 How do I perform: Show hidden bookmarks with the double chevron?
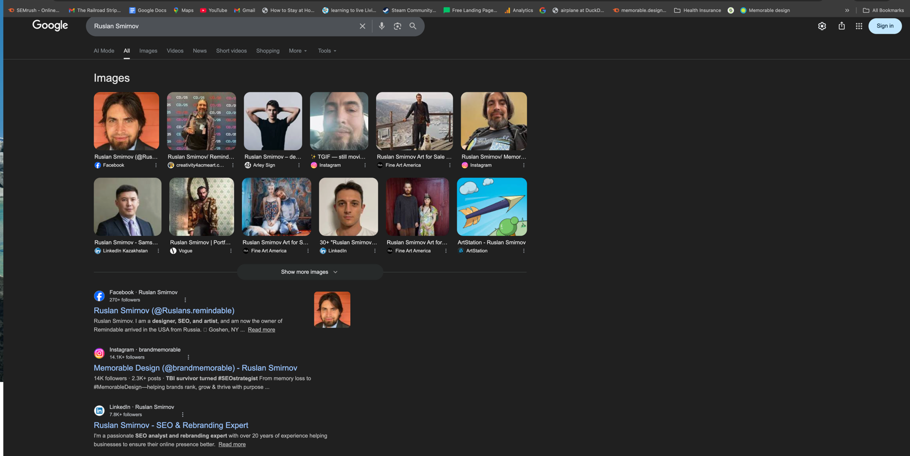(x=847, y=10)
